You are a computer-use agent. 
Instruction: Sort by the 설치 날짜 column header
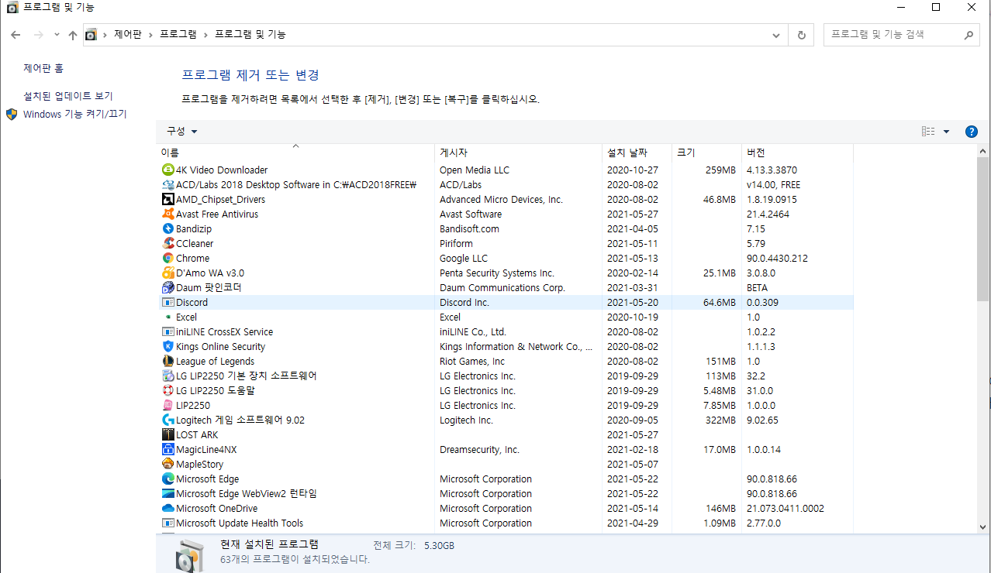(637, 153)
